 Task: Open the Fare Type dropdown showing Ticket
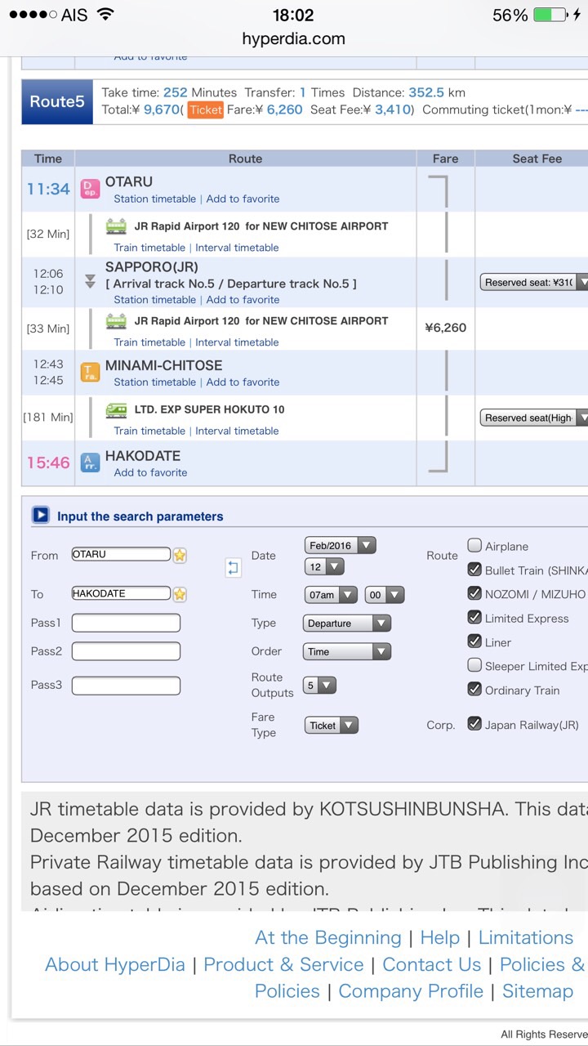point(332,725)
